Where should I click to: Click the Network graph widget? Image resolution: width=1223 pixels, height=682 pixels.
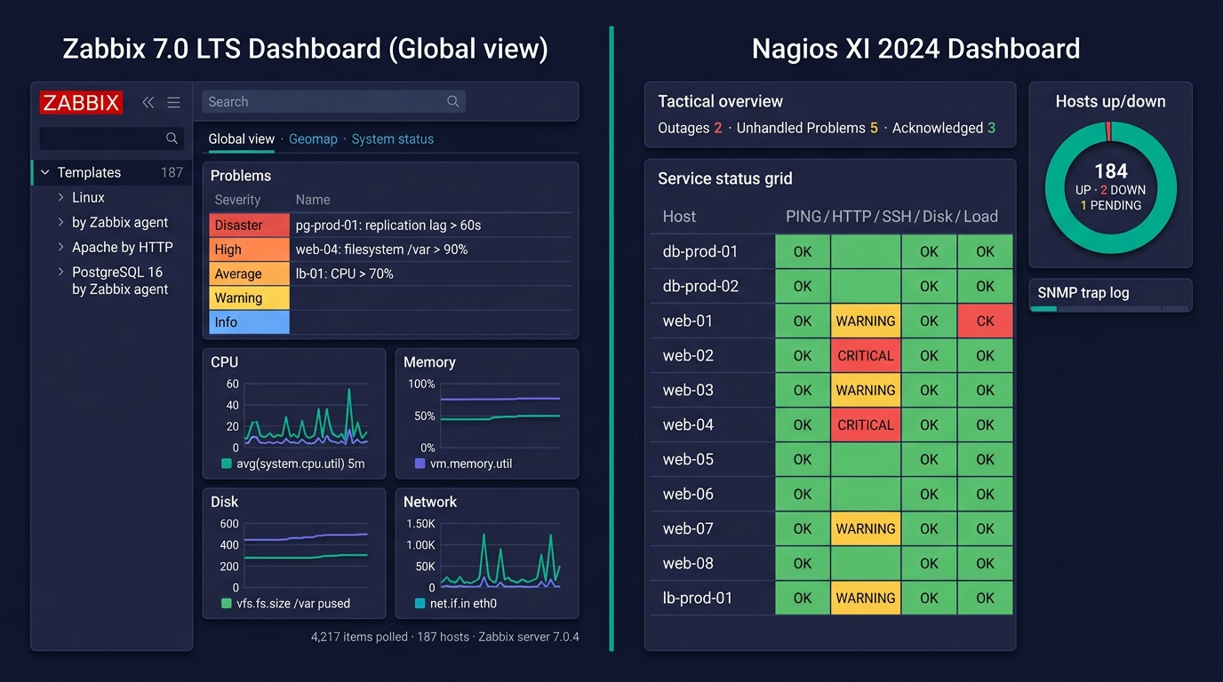click(x=487, y=552)
